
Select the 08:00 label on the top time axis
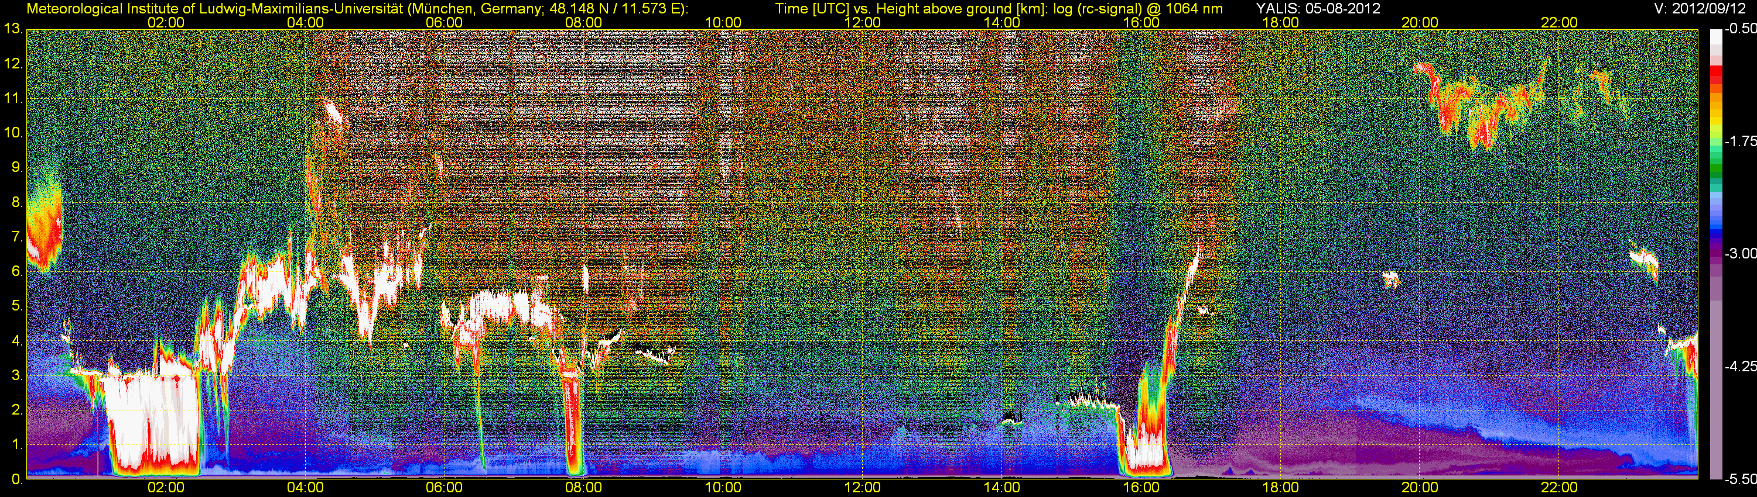(x=584, y=22)
